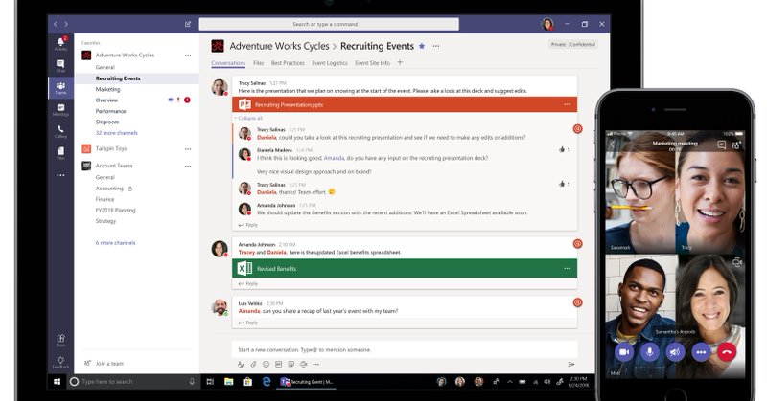Viewport: 767px width, 401px height.
Task: Open Meetings calendar in left rail
Action: (60, 109)
